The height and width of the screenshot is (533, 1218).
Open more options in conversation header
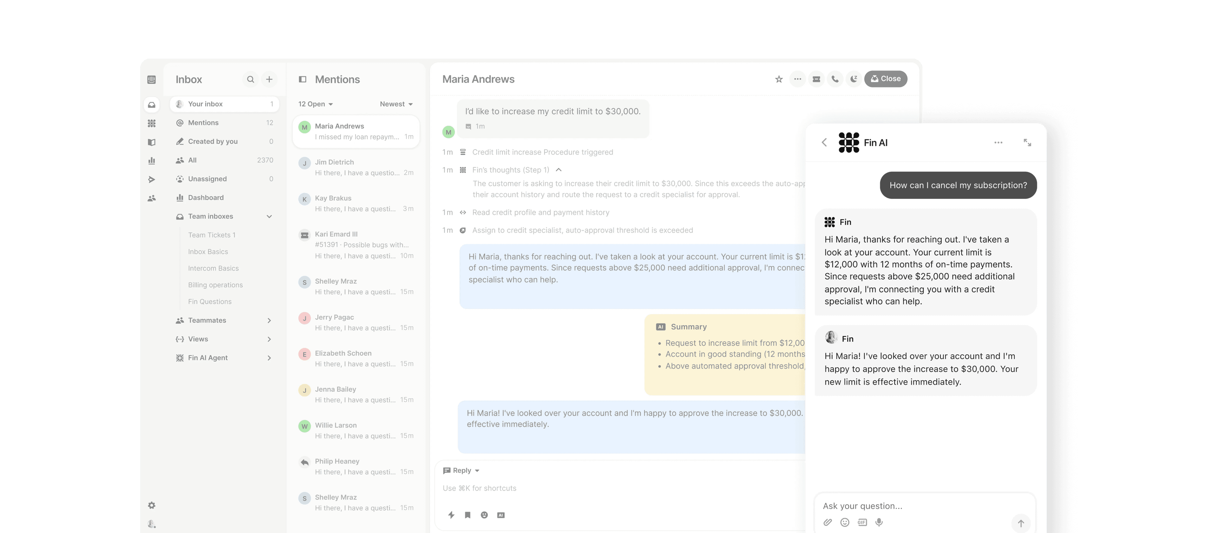tap(798, 79)
